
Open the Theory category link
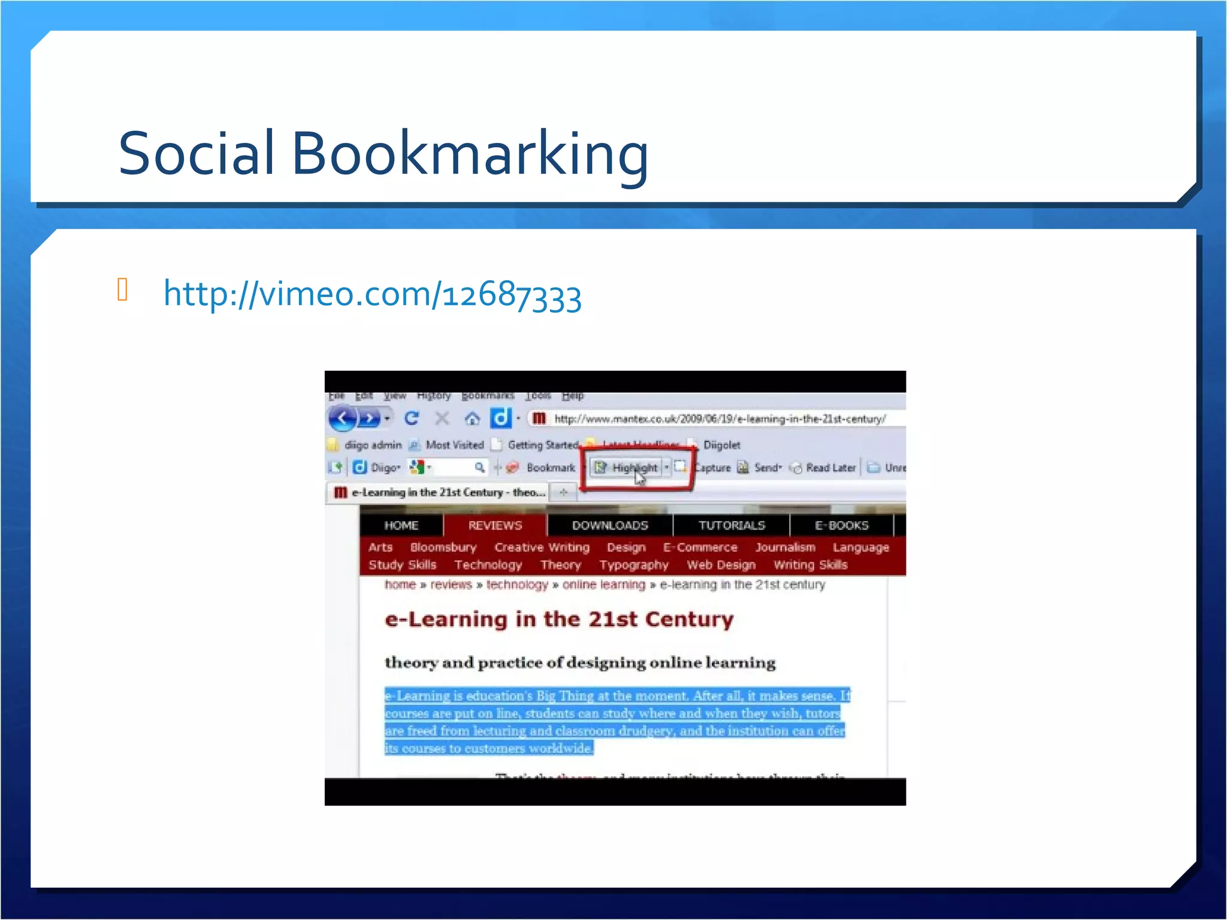561,565
